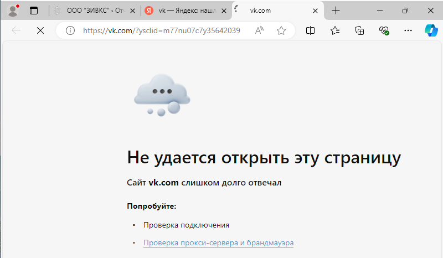The height and width of the screenshot is (258, 443).
Task: Activate Read Aloud icon
Action: point(259,30)
